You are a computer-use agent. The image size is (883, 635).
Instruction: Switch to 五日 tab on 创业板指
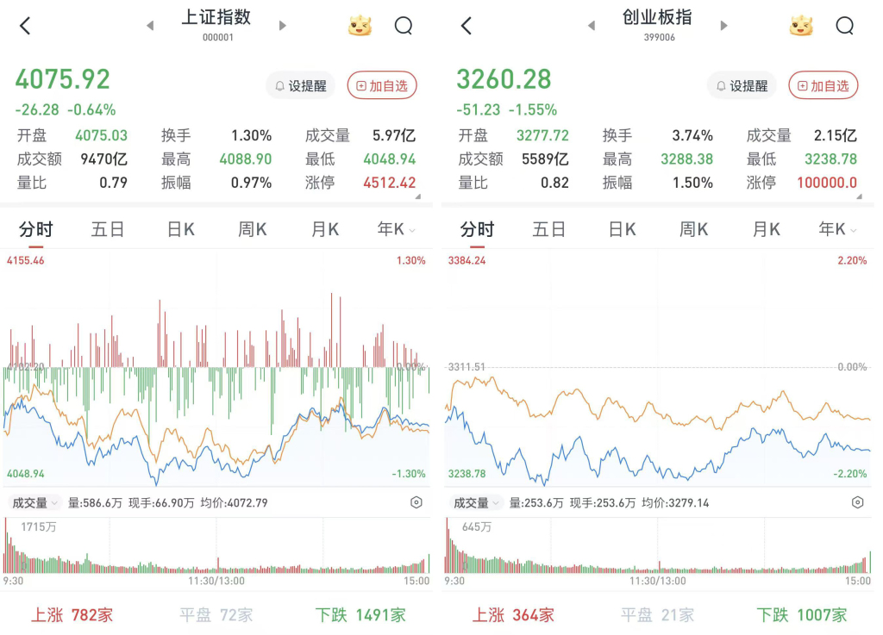click(x=549, y=229)
